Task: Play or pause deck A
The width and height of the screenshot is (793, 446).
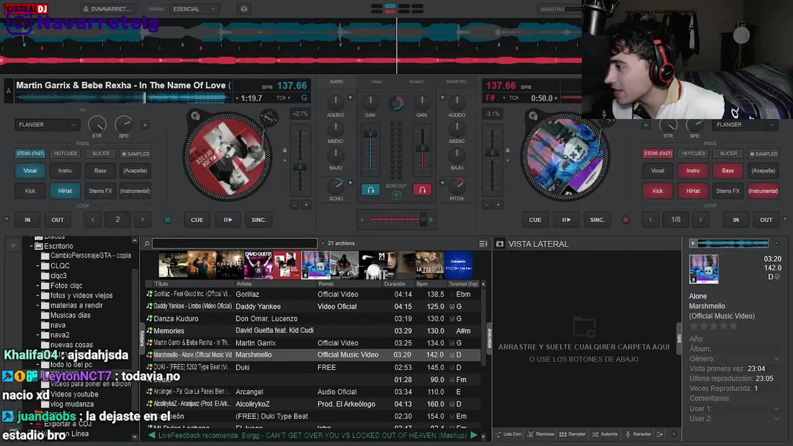Action: 227,220
